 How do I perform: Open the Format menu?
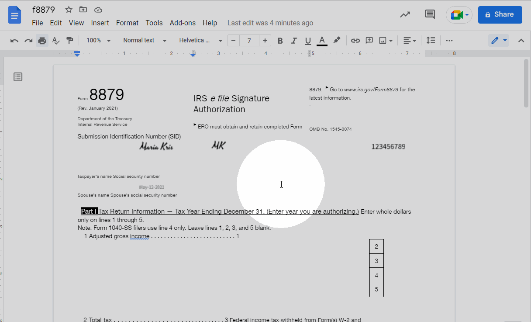[127, 23]
